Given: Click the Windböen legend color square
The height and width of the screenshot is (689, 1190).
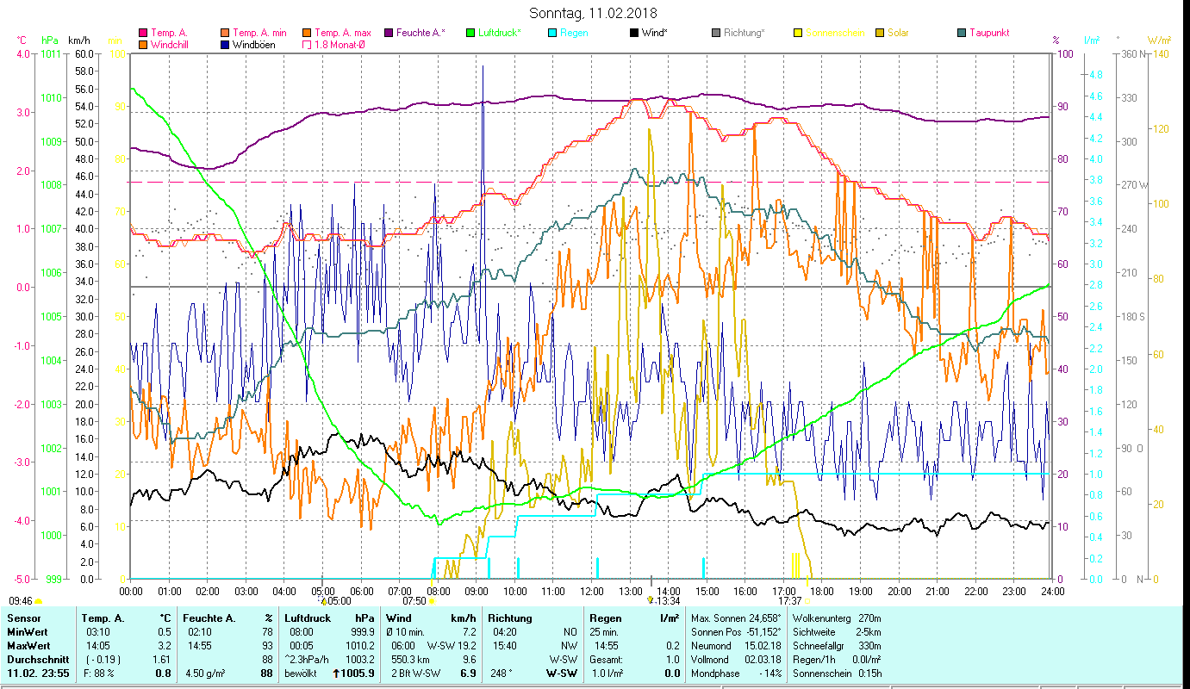Looking at the screenshot, I should [226, 45].
